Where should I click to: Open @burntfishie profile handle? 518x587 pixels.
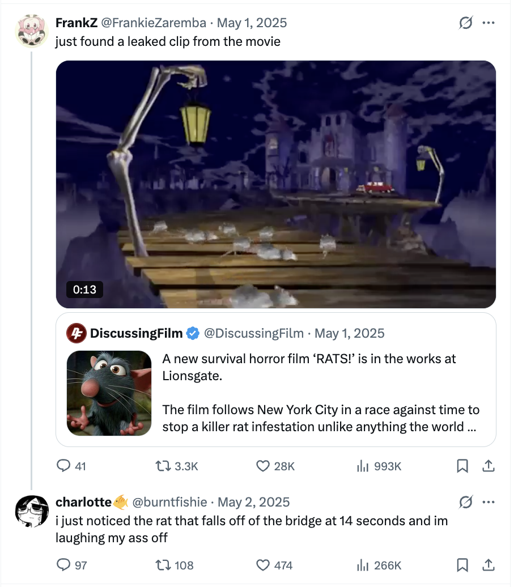pyautogui.click(x=171, y=502)
